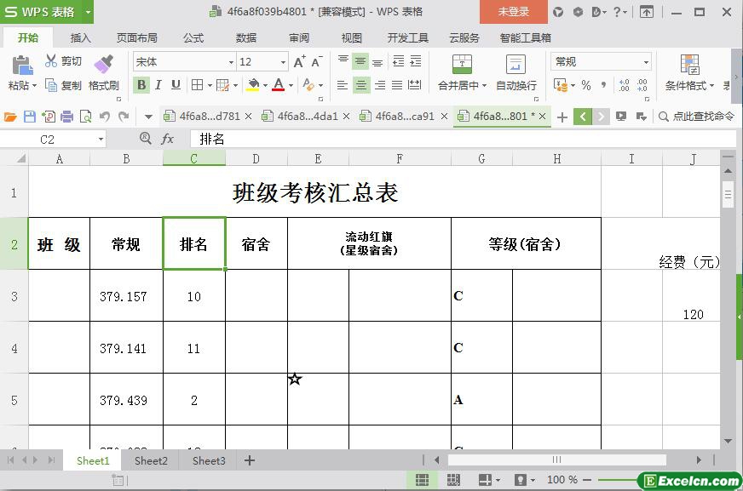Expand the font size dropdown showing 12
The height and width of the screenshot is (491, 743).
coord(283,62)
